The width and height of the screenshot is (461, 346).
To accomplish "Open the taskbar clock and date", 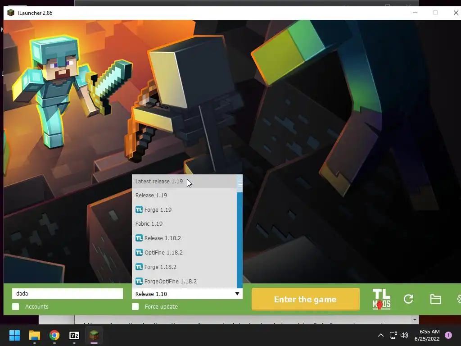I will (427, 335).
